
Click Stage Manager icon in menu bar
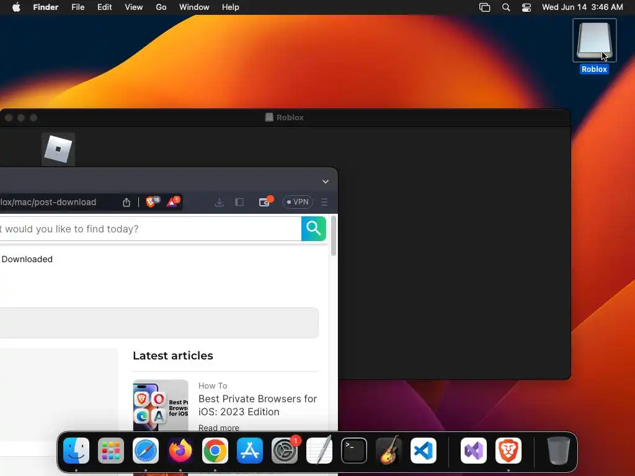(x=485, y=7)
